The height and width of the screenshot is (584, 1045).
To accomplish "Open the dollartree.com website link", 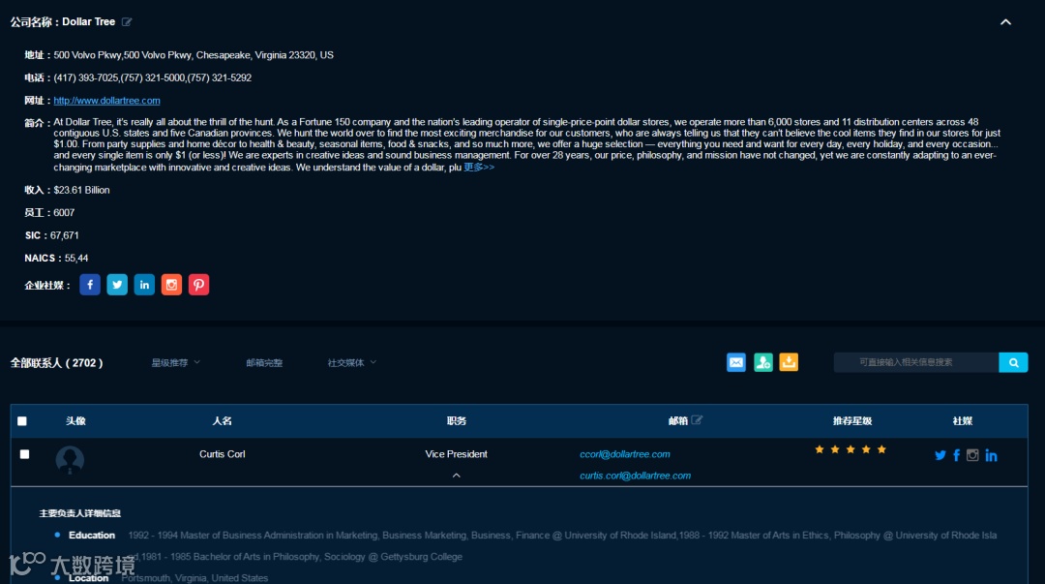I will 106,101.
